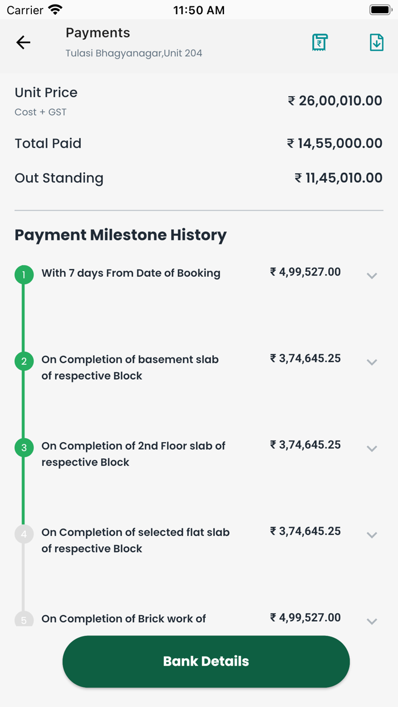Tap the battery icon in status bar
This screenshot has width=398, height=707.
(x=380, y=10)
